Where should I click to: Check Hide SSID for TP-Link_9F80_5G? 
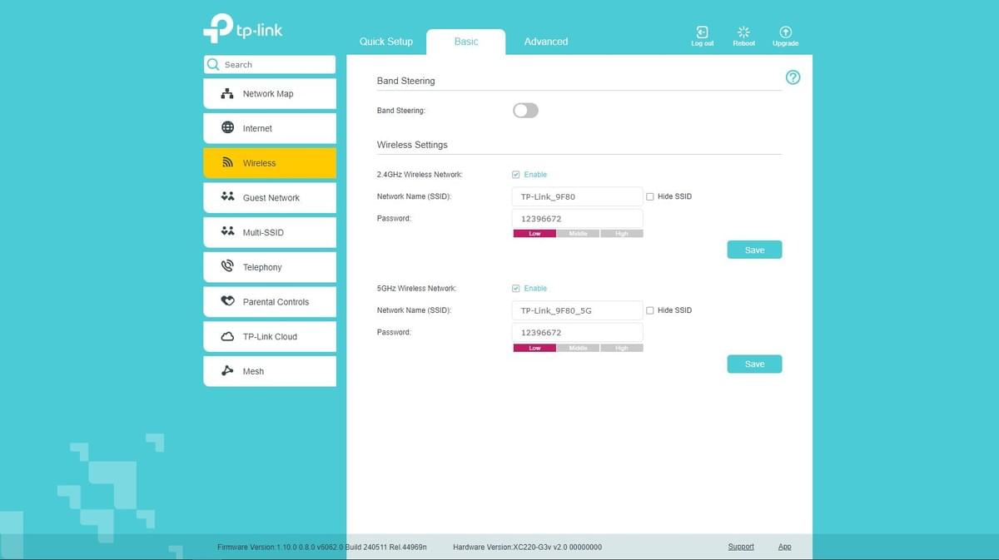(650, 310)
